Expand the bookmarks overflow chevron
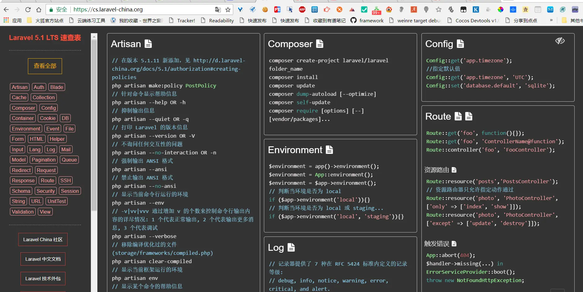The width and height of the screenshot is (583, 292). (x=551, y=20)
